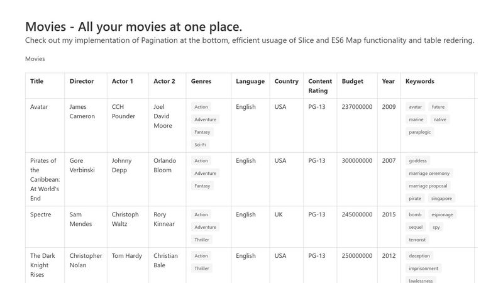The image size is (503, 283).
Task: Click the page heading Movies title
Action: [x=133, y=26]
